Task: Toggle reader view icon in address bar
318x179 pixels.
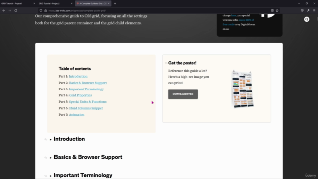Action: pyautogui.click(x=272, y=11)
